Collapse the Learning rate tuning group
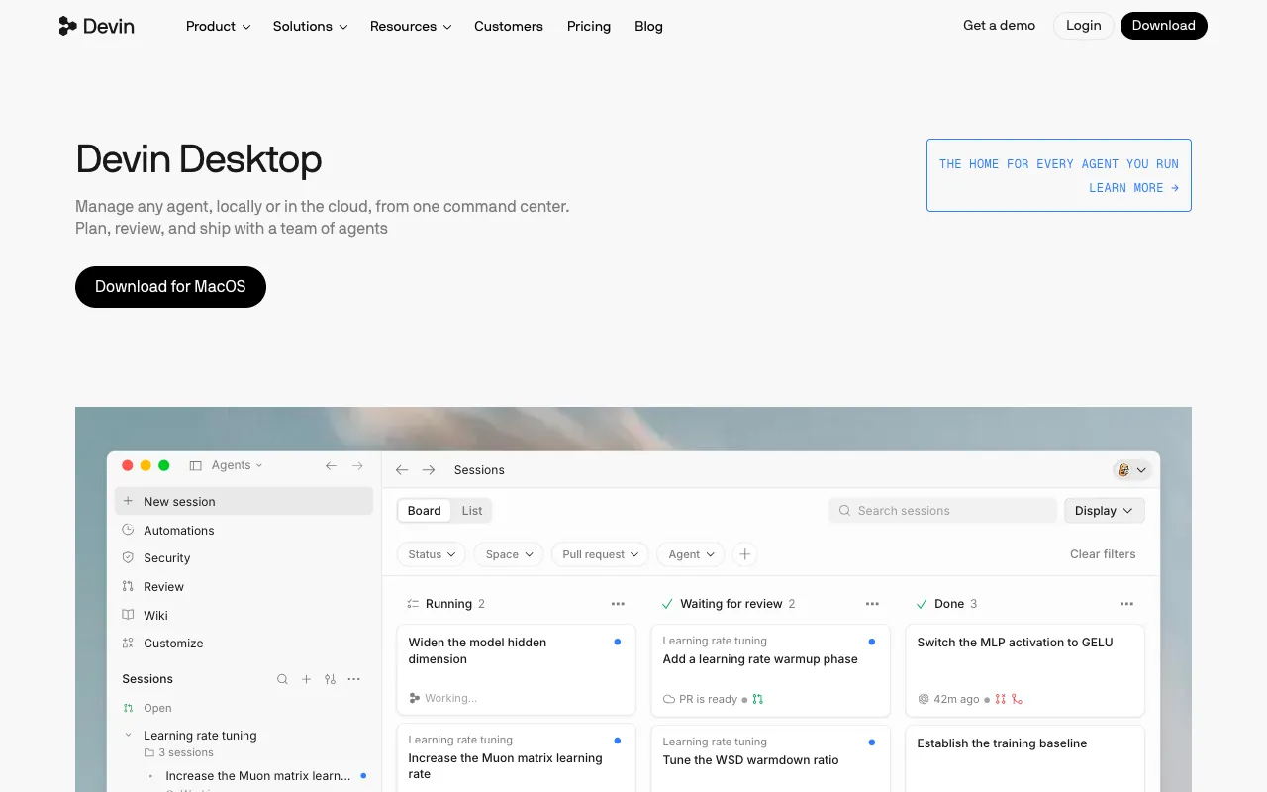 128,736
